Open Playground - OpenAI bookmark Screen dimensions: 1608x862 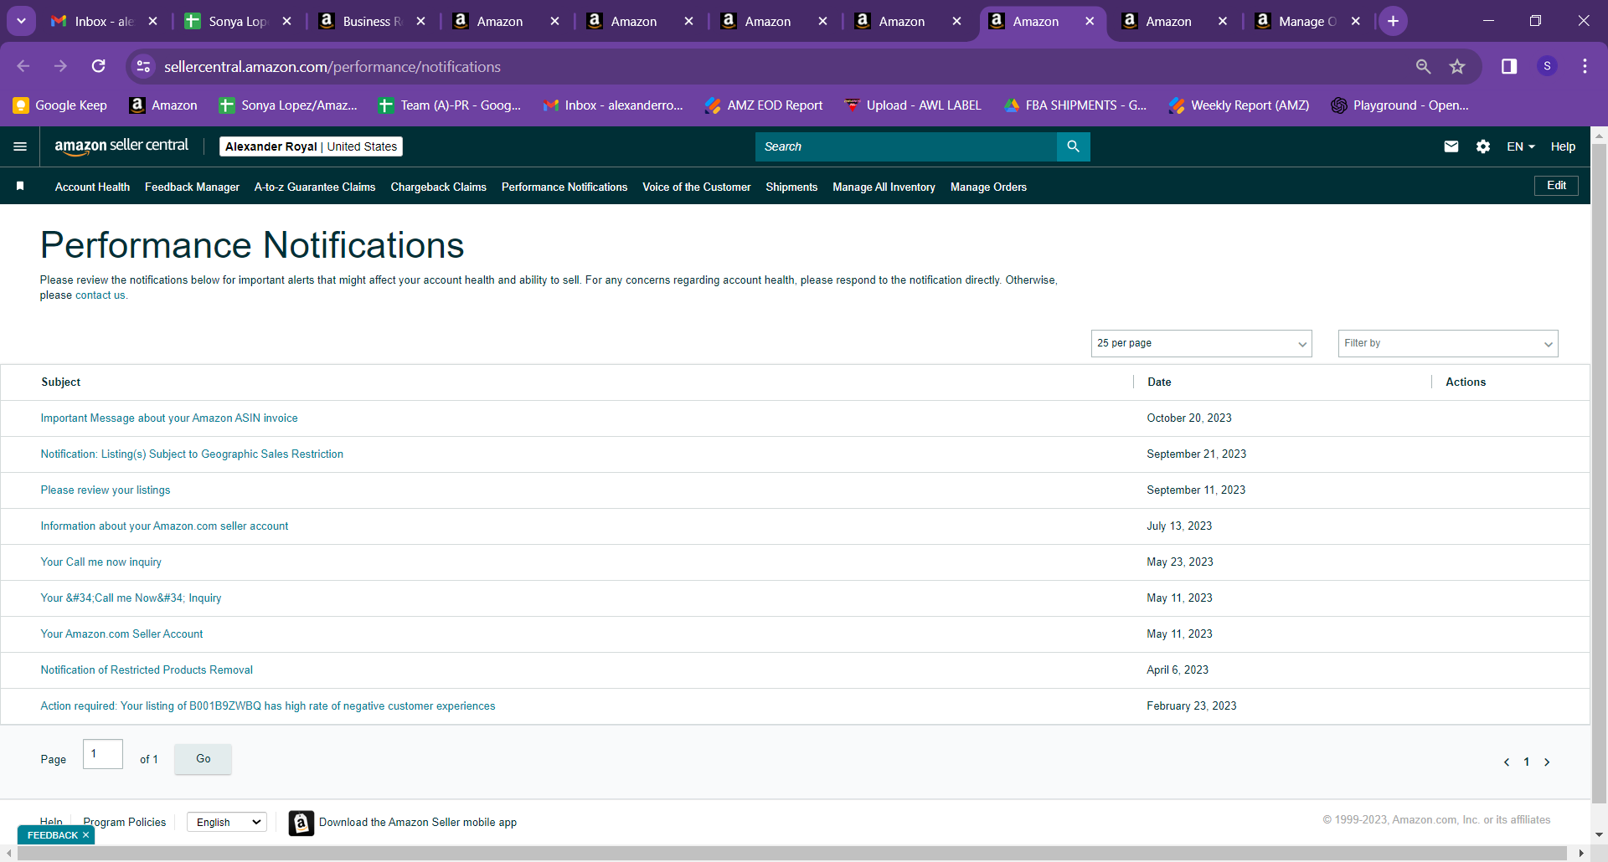[1400, 105]
